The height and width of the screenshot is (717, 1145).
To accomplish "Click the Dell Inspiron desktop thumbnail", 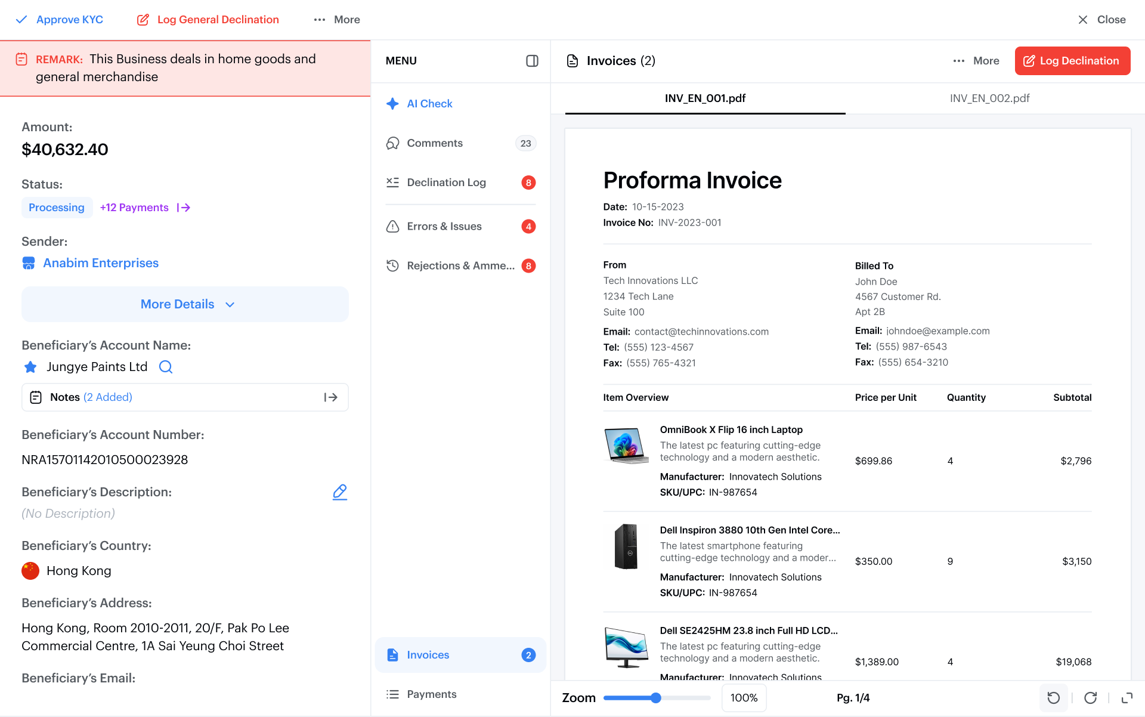I will tap(626, 546).
